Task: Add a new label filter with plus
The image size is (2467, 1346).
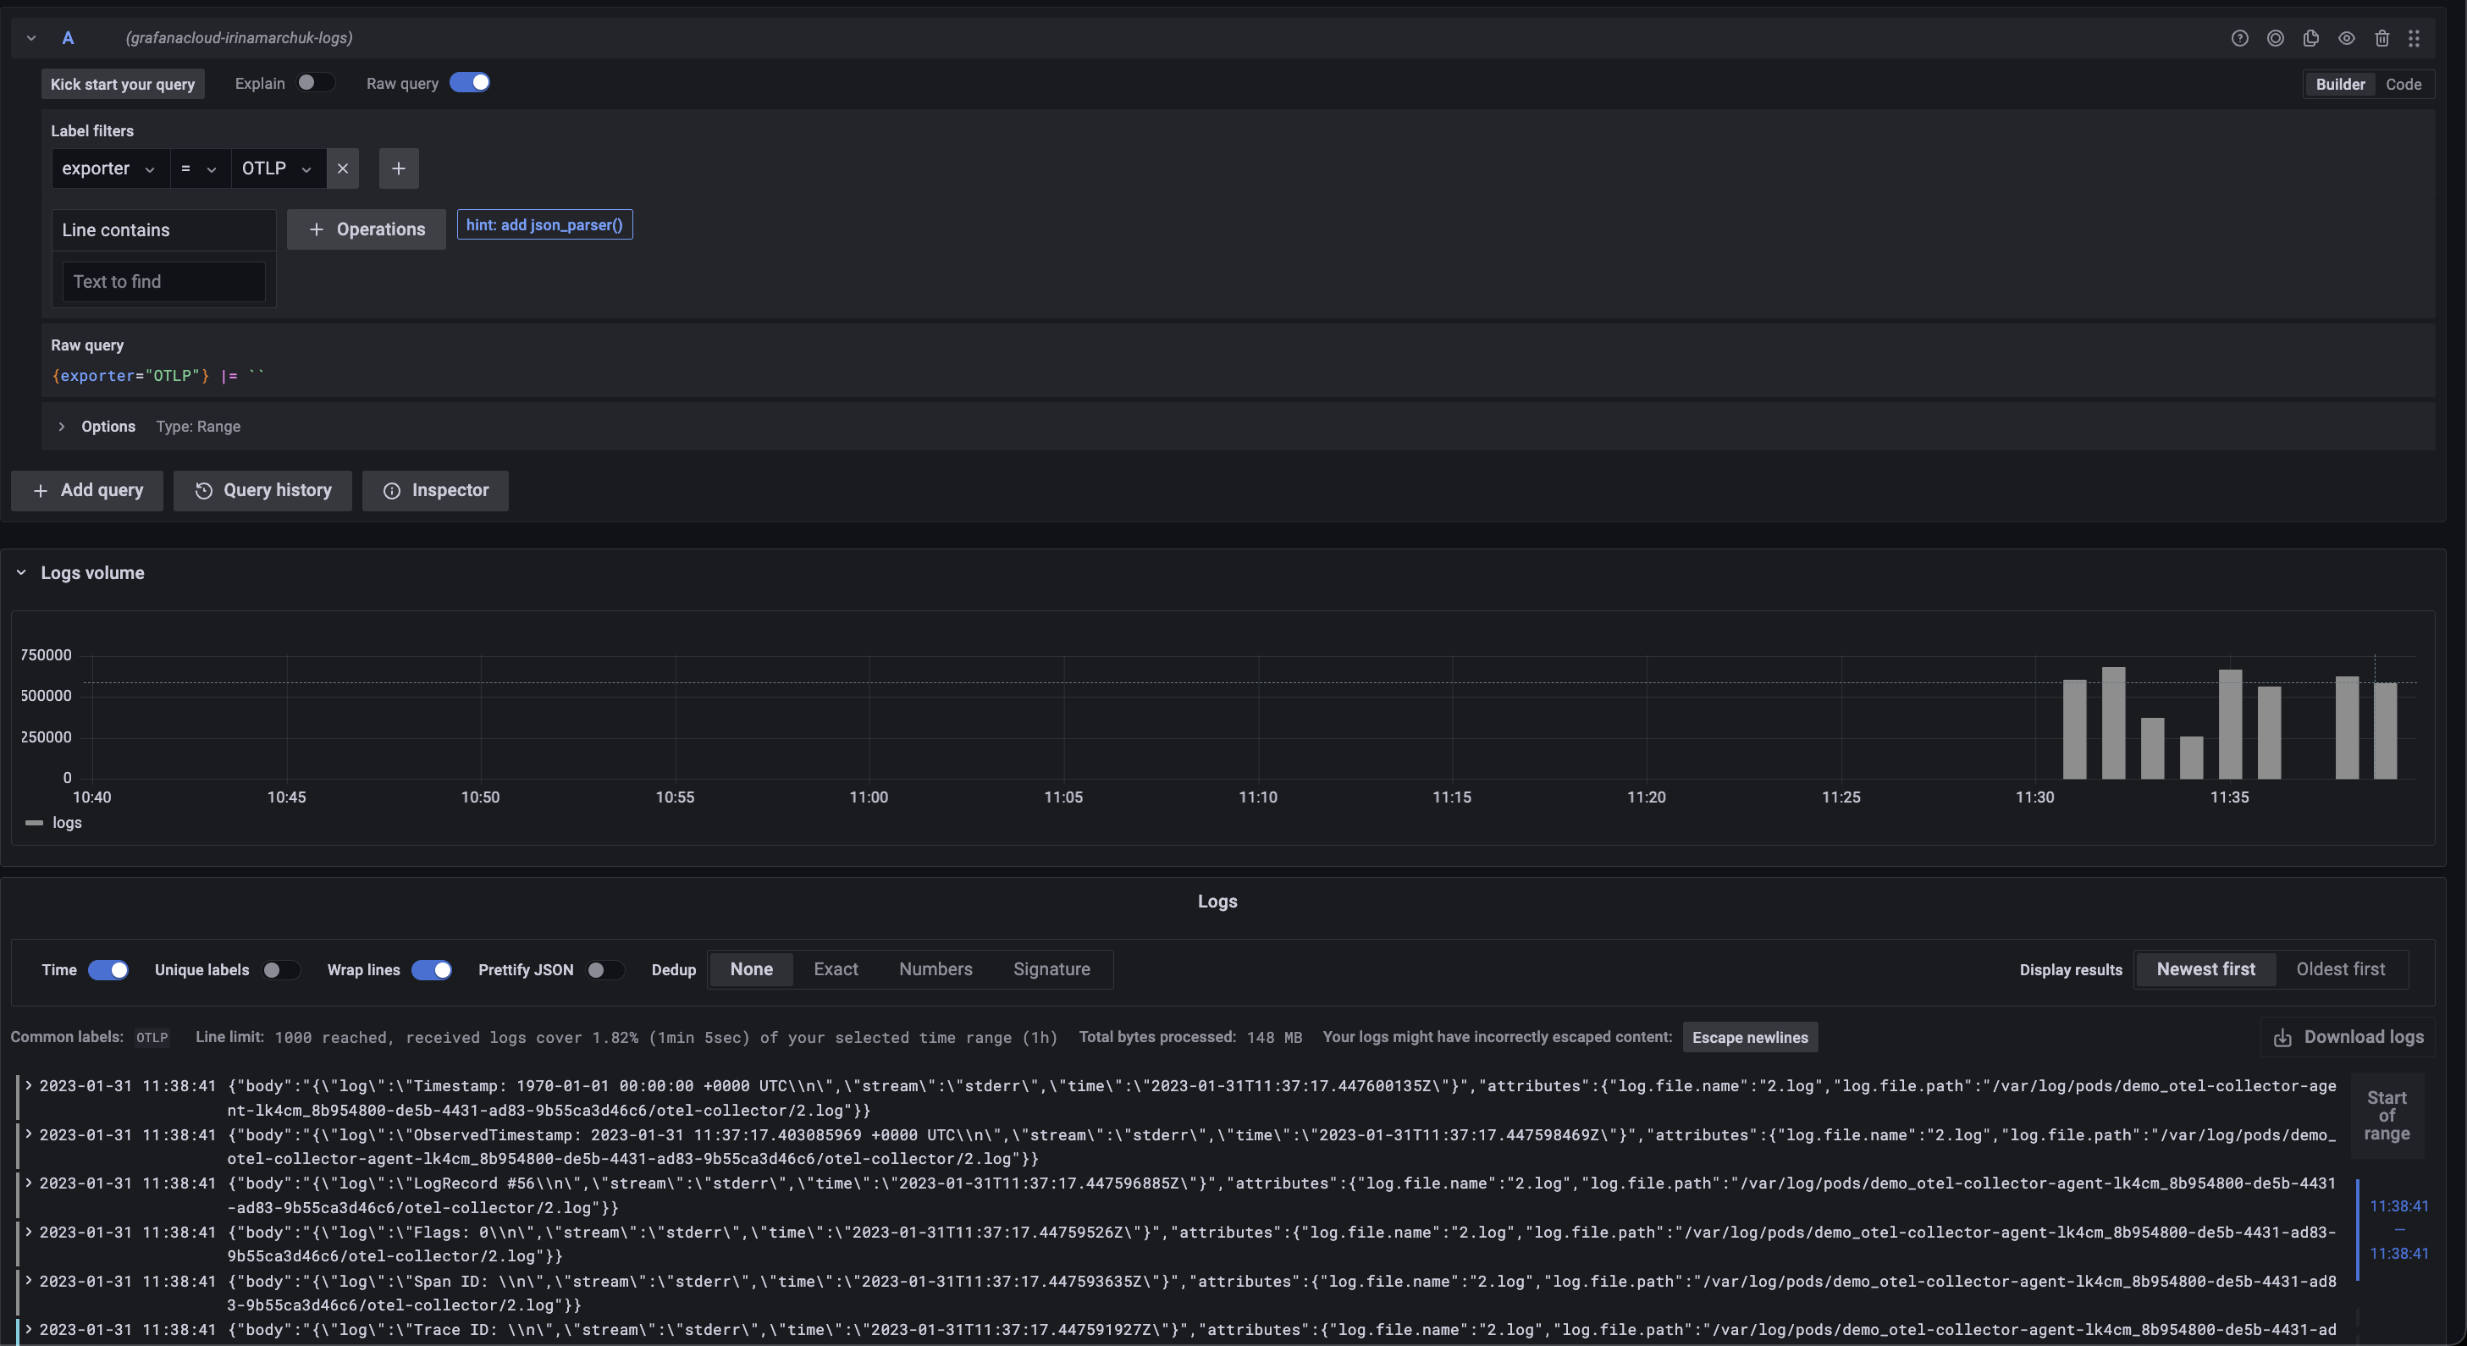Action: tap(399, 168)
